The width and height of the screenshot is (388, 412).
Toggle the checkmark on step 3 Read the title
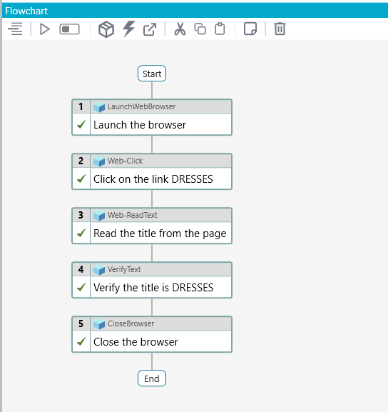81,233
